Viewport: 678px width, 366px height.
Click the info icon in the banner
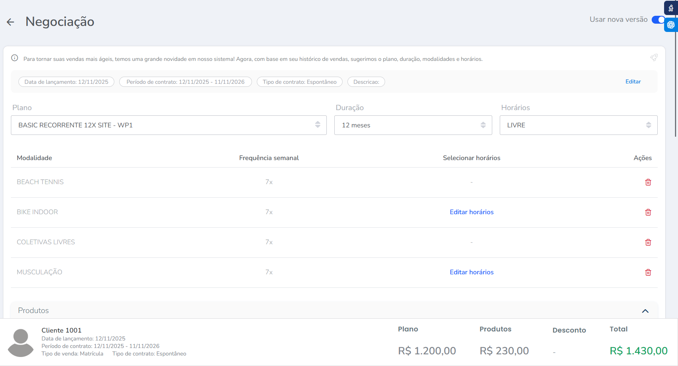[15, 58]
